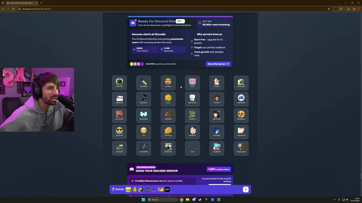Open Epic Games launcher from taskbar
The height and width of the screenshot is (203, 362).
pyautogui.click(x=206, y=200)
